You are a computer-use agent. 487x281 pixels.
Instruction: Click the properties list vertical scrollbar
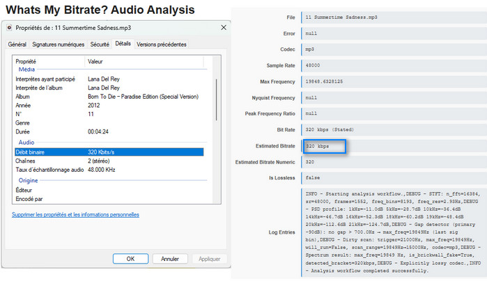(x=216, y=99)
